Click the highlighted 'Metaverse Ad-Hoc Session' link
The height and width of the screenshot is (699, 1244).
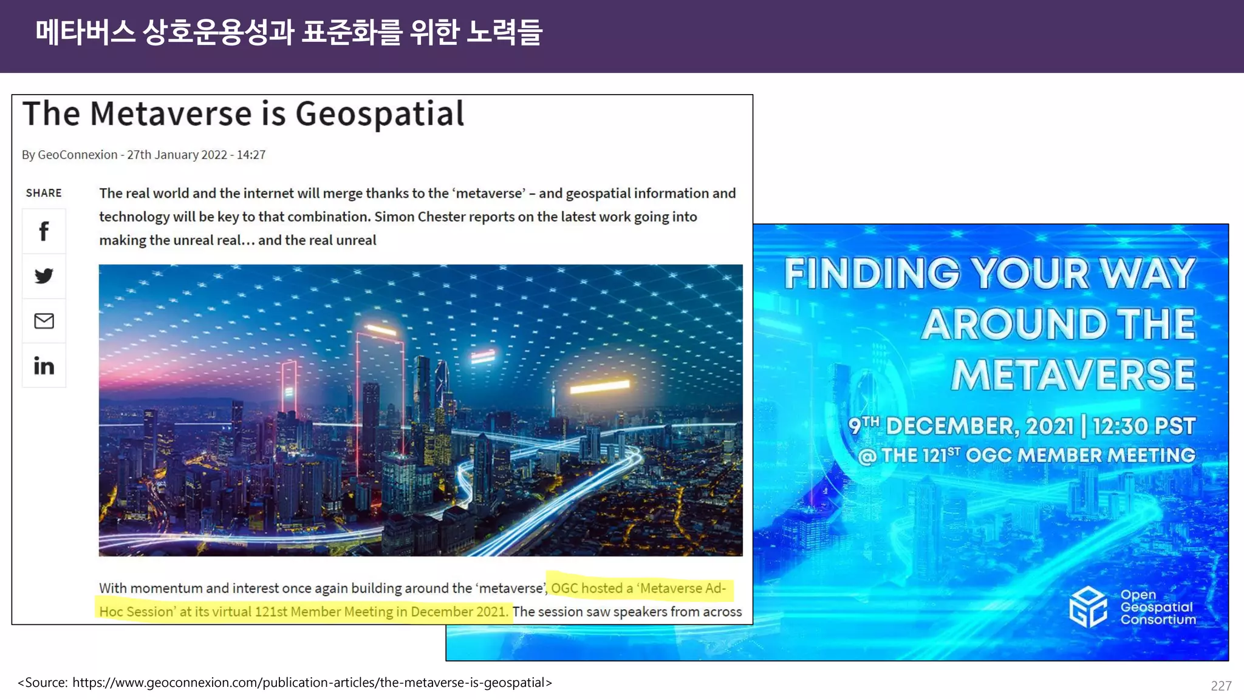pos(413,599)
